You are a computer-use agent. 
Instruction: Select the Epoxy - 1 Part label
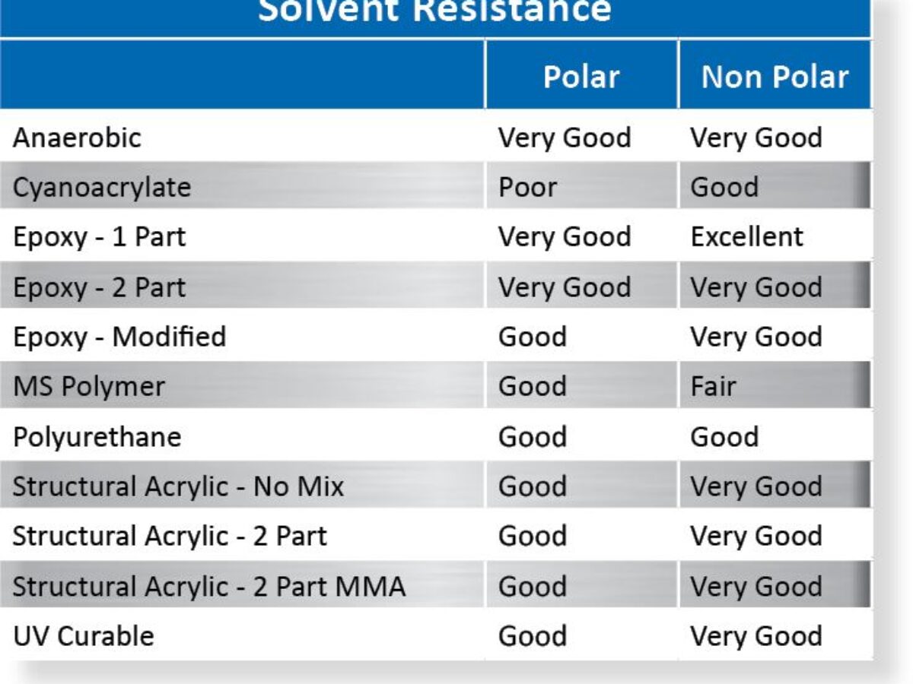click(x=99, y=237)
